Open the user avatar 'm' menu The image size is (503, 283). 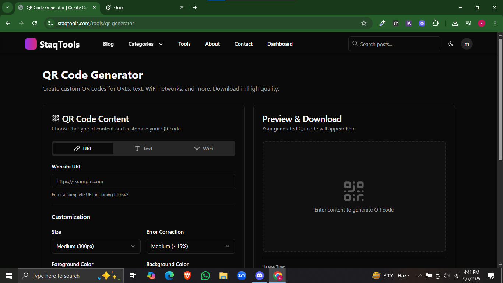coord(467,44)
